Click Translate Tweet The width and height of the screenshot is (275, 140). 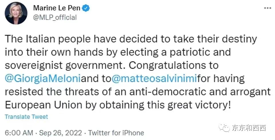pos(26,117)
